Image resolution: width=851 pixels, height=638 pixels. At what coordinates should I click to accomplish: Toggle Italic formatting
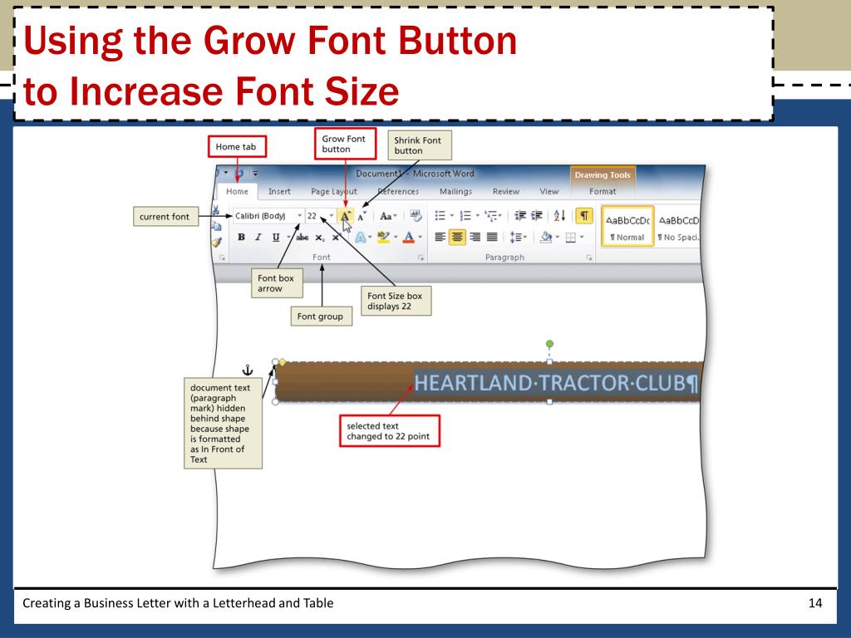point(258,237)
